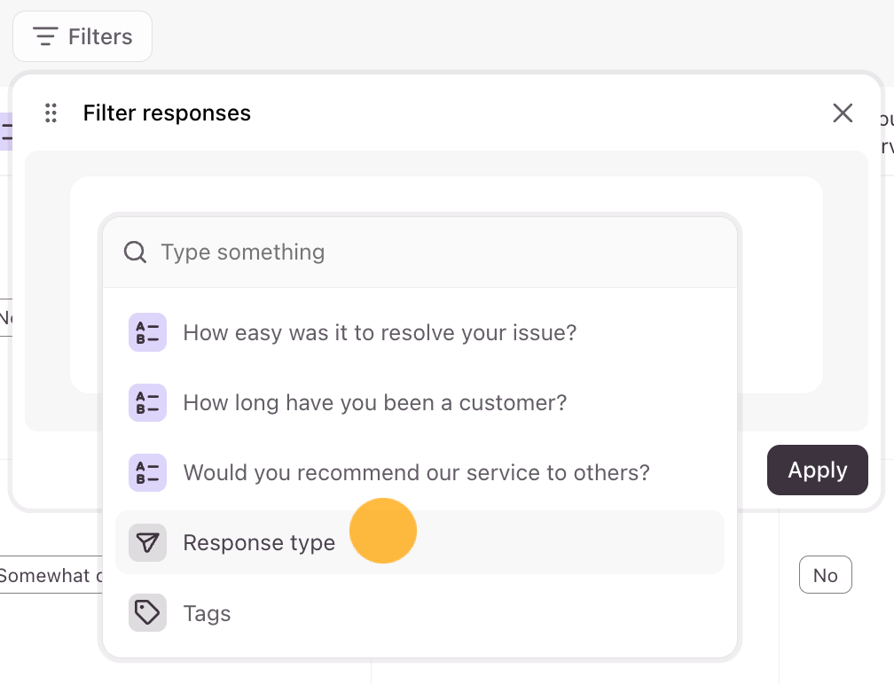Select "How easy was it to resolve your issue?"
Viewport: 894px width, 684px height.
pyautogui.click(x=380, y=333)
